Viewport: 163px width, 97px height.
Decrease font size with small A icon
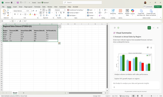[36, 11]
